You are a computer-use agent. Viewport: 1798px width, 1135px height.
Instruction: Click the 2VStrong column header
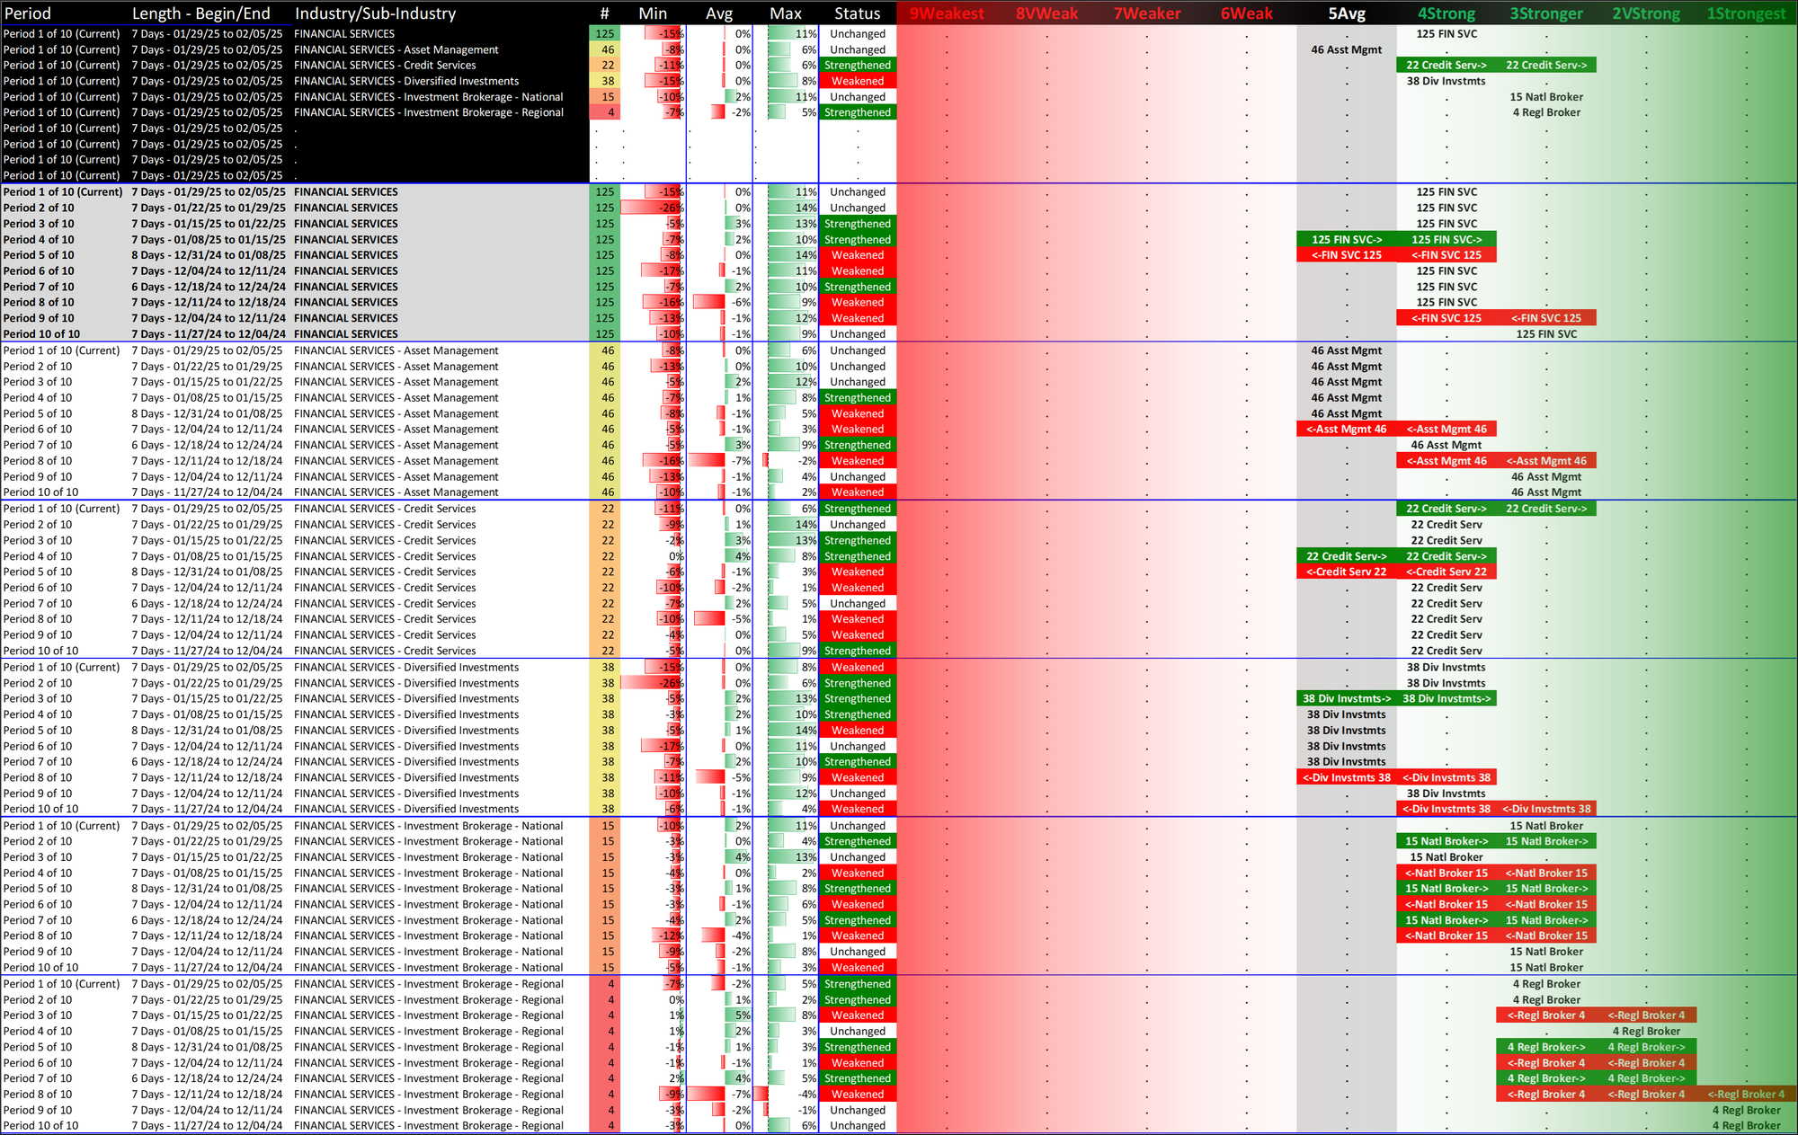point(1645,13)
